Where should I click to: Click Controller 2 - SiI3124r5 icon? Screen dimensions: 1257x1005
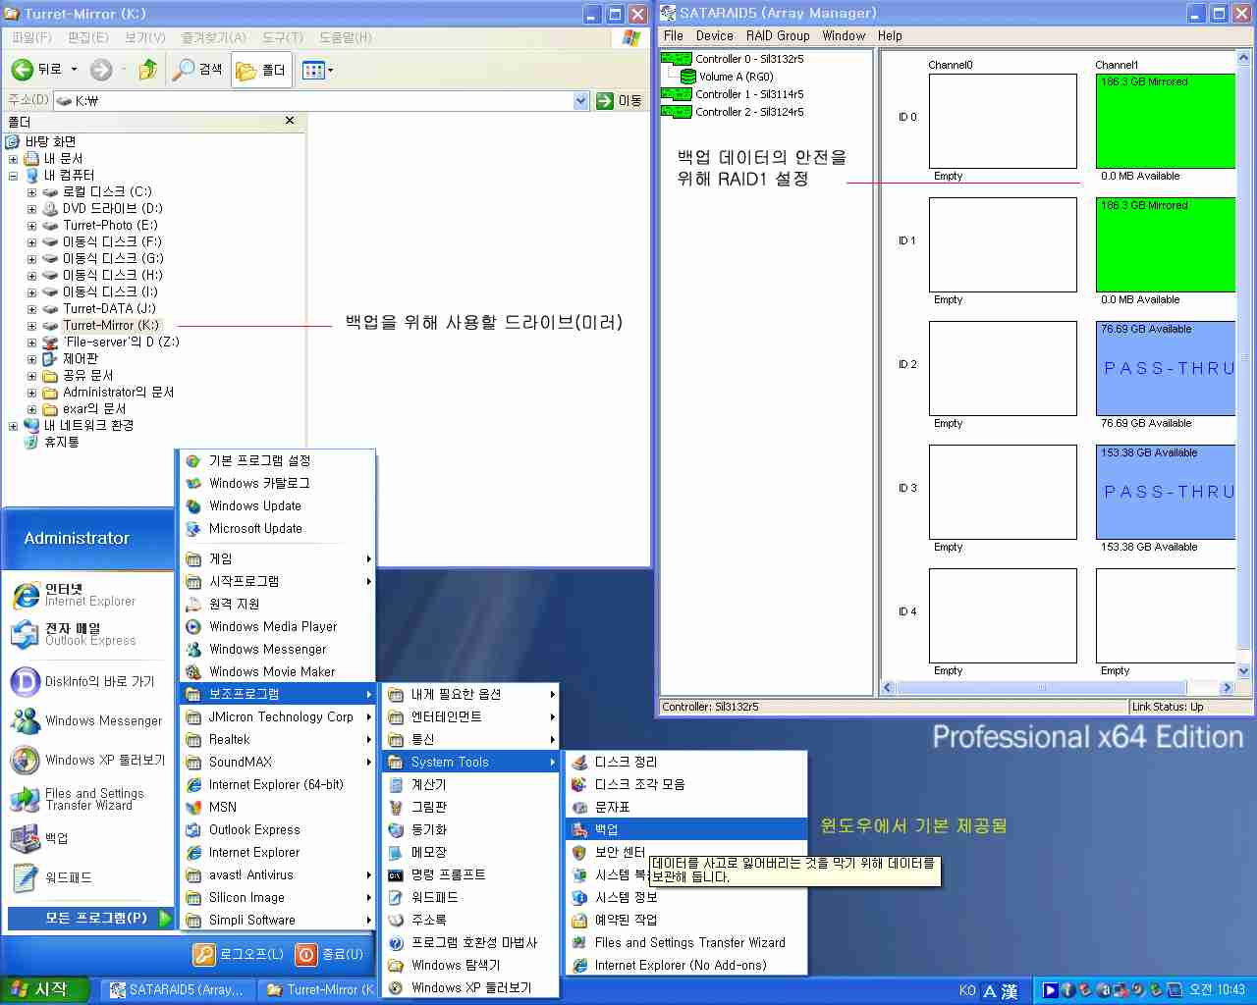coord(676,112)
